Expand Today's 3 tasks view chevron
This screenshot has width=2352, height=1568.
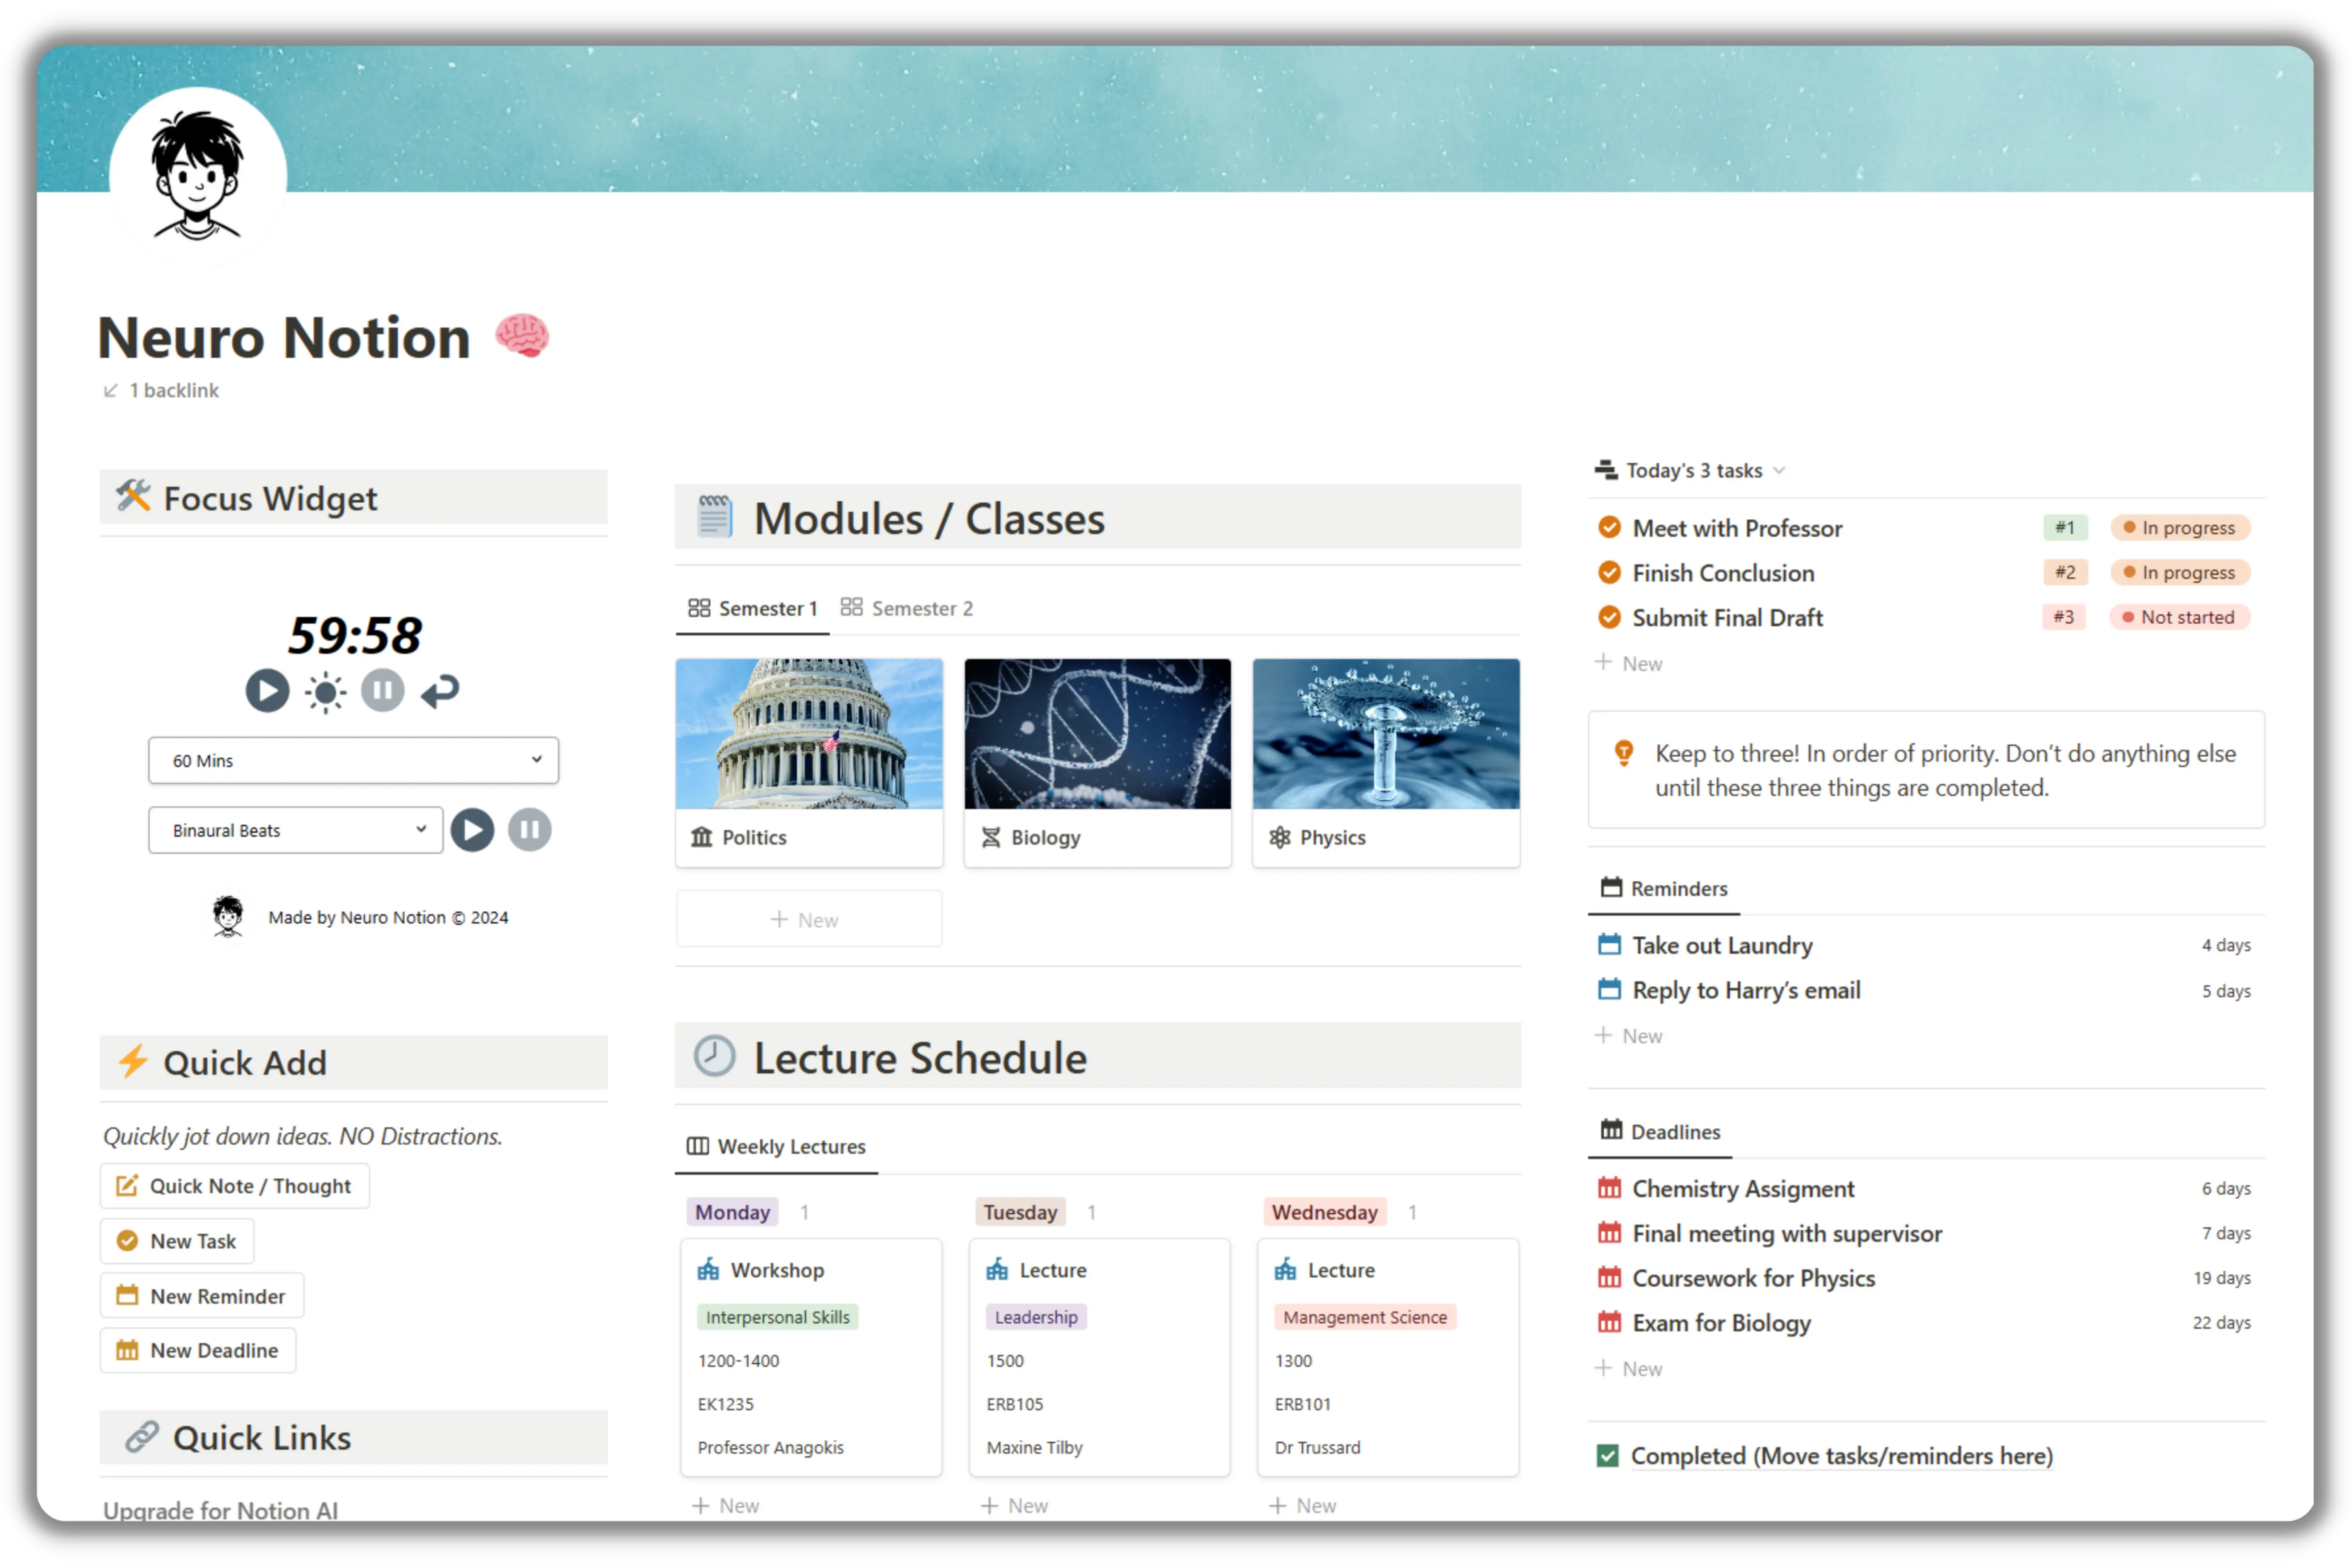point(1779,471)
